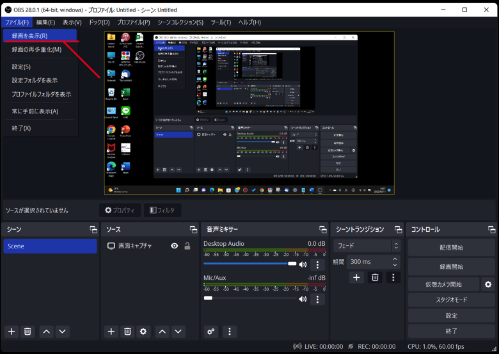499x354 pixels.
Task: Open source properties gear in ソース panel
Action: coord(143,332)
